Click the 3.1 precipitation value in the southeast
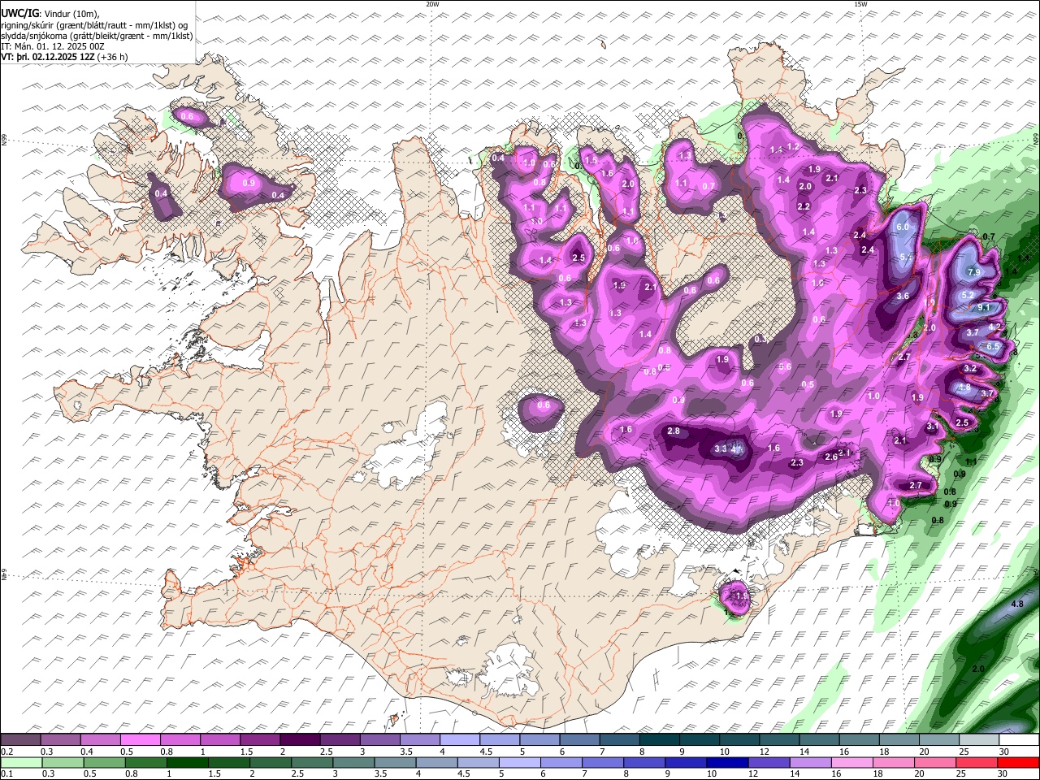 [933, 427]
